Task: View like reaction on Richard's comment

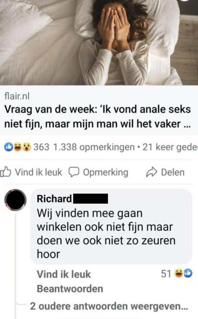Action: coord(188,273)
